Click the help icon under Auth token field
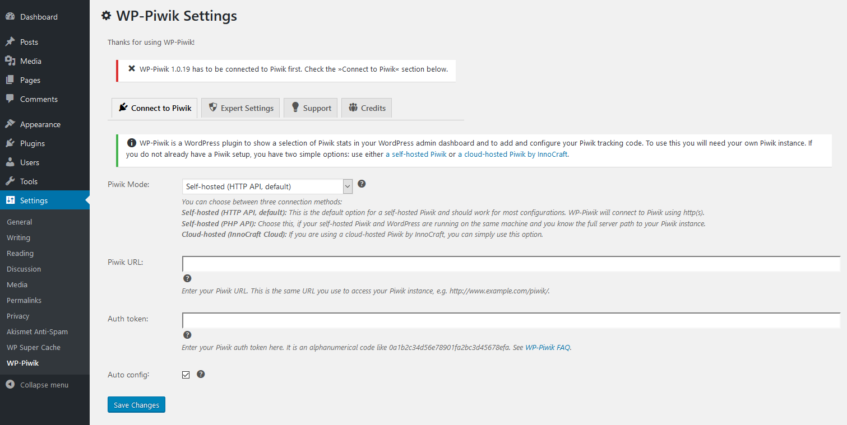847x425 pixels. (187, 335)
